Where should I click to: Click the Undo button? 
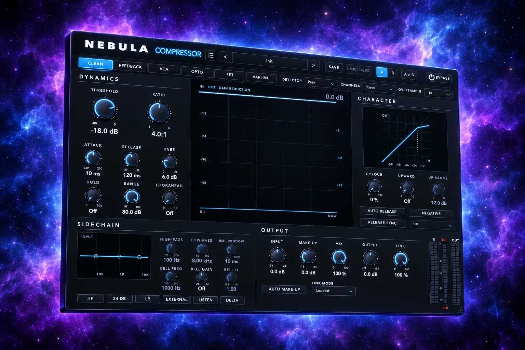tap(352, 69)
